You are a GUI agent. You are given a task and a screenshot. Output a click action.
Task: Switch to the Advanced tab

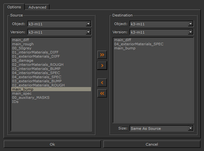pyautogui.click(x=37, y=7)
